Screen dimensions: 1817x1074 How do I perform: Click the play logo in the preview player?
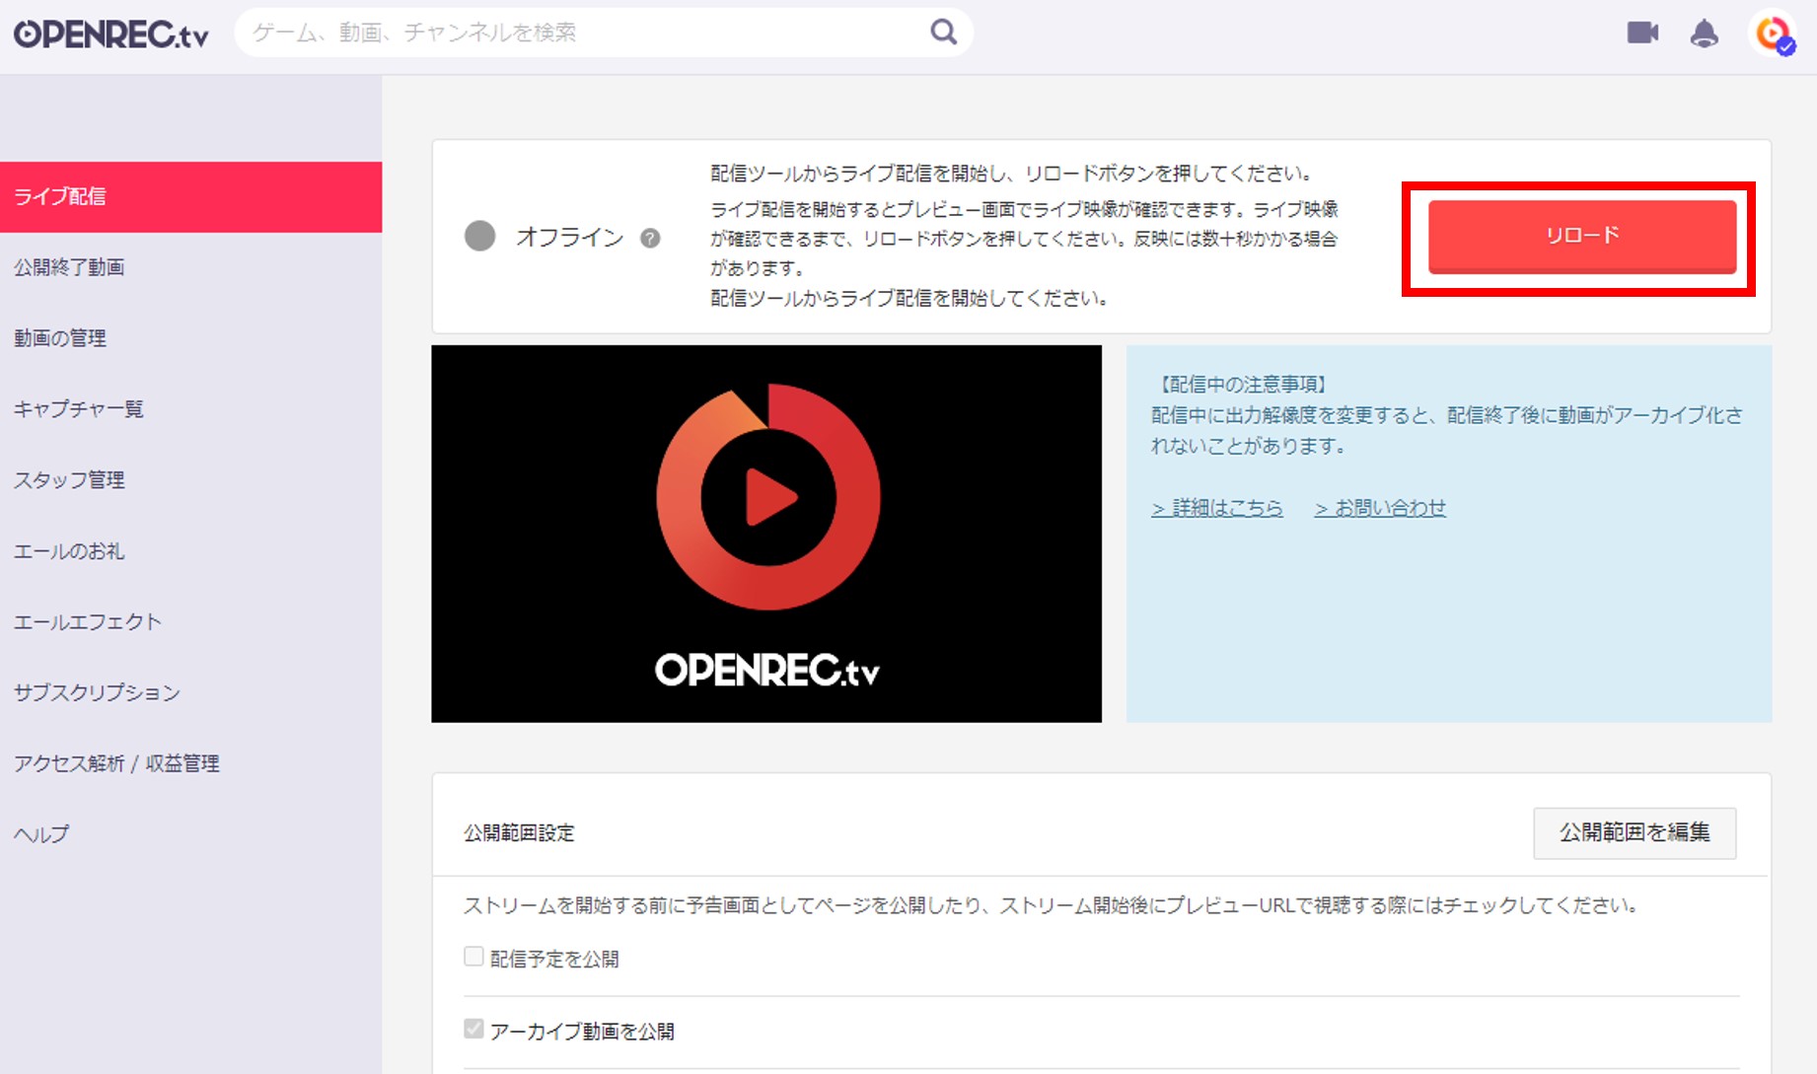[768, 496]
